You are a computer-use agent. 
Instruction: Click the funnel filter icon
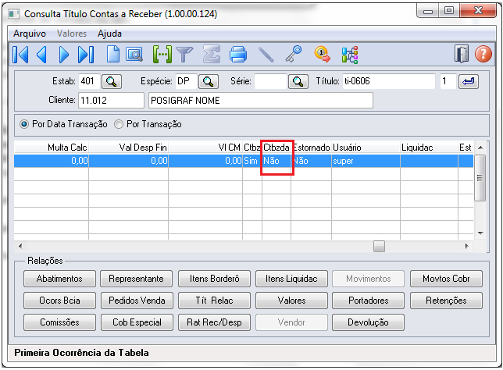[x=184, y=54]
